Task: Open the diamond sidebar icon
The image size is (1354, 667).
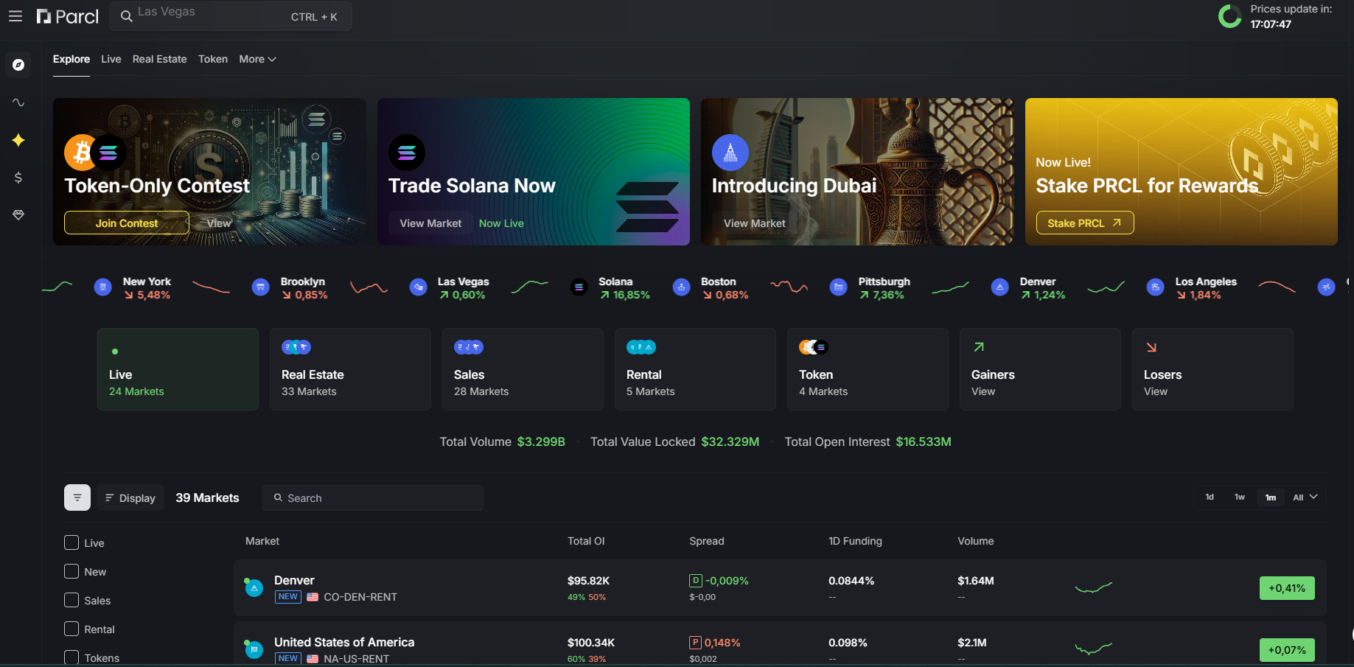Action: 18,214
